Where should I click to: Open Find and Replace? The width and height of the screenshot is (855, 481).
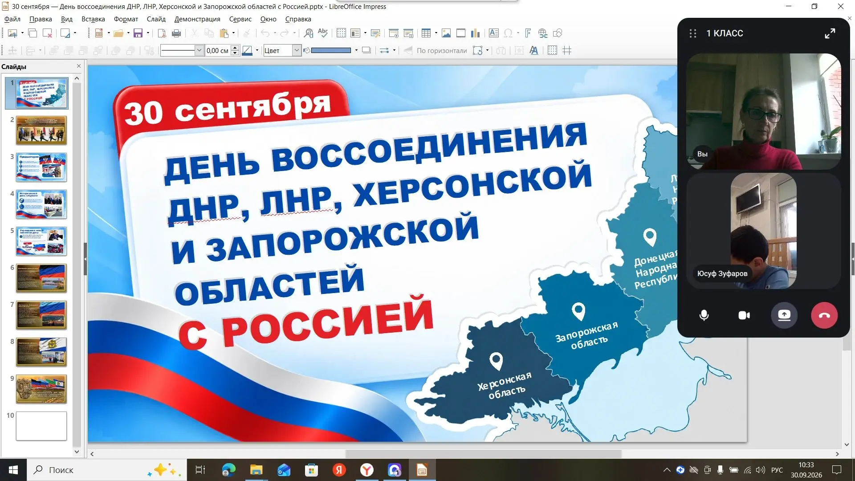308,33
